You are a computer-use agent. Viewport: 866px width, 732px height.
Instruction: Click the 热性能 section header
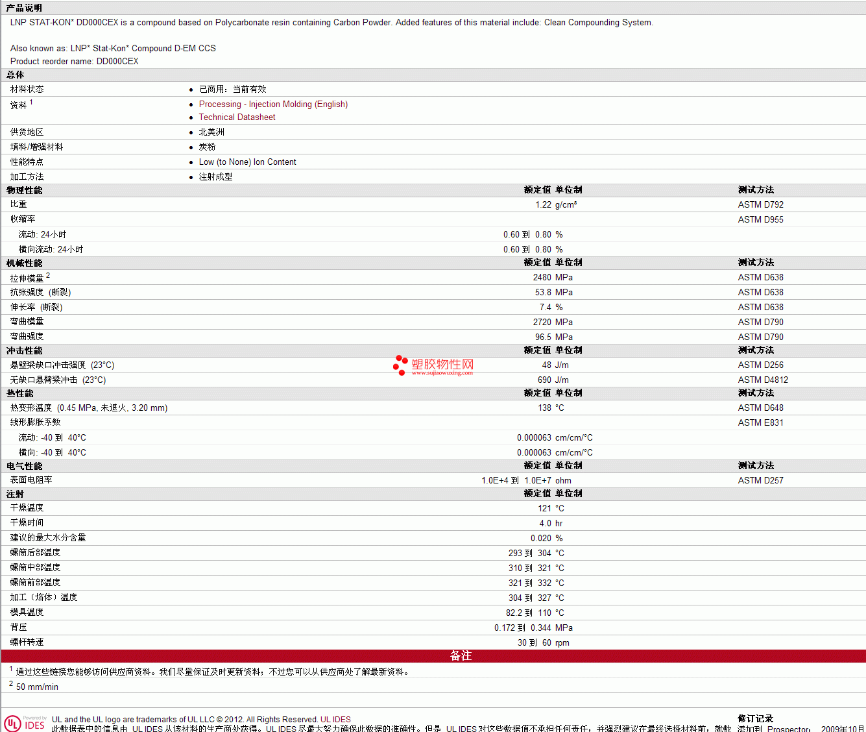(20, 394)
